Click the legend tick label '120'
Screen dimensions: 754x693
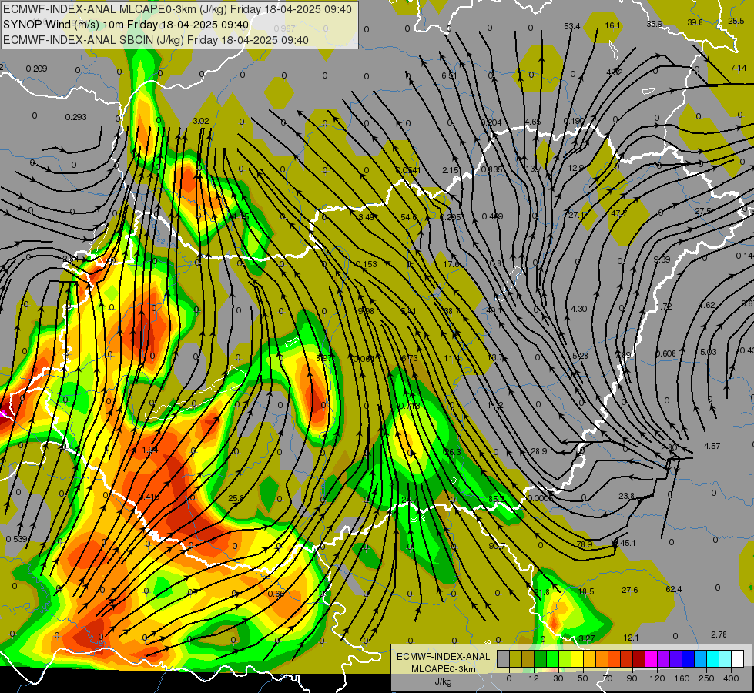click(658, 678)
